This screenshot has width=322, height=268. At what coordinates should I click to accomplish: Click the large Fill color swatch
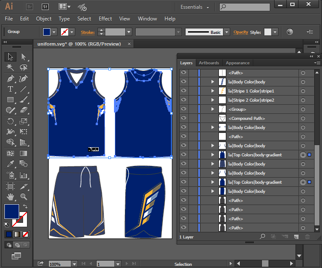(12, 212)
